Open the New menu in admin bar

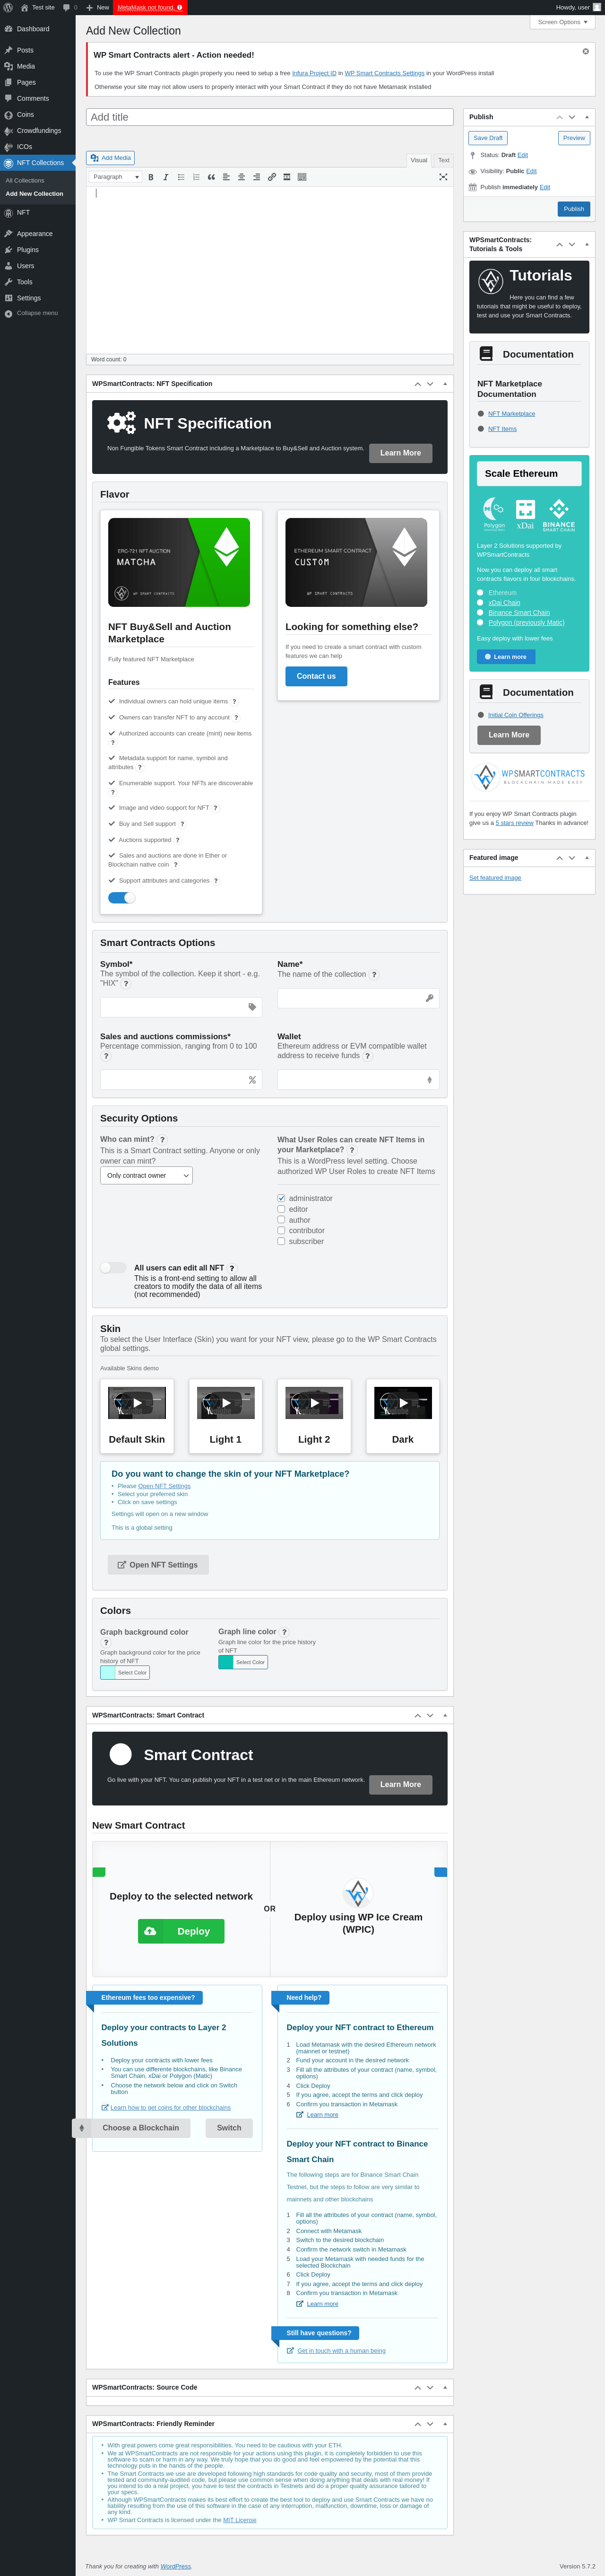(x=97, y=7)
